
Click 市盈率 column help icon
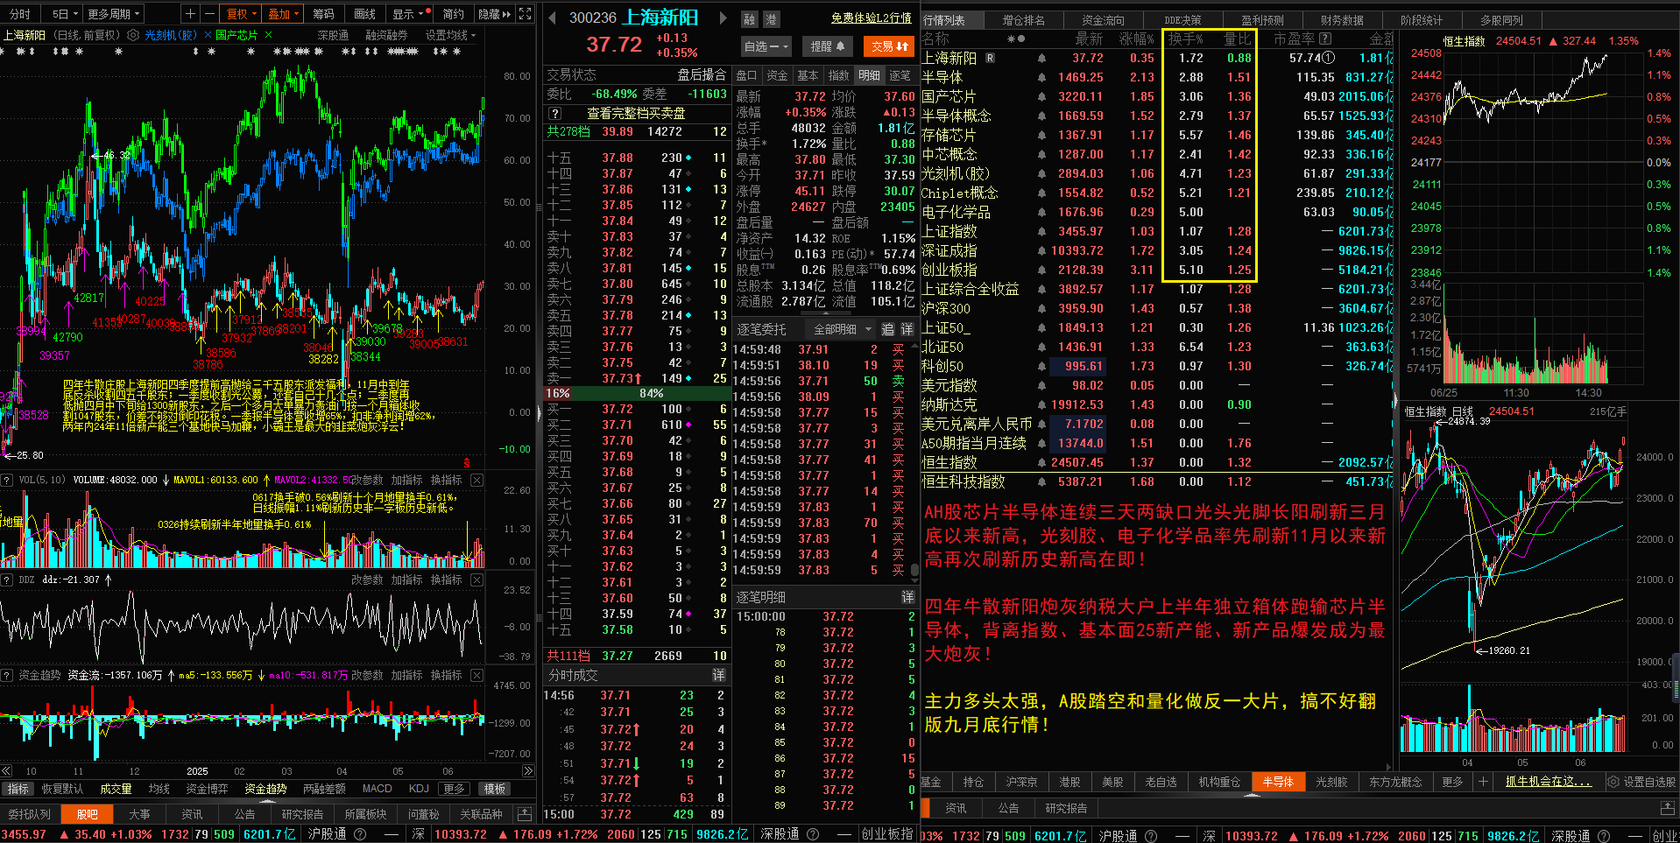(x=1325, y=39)
